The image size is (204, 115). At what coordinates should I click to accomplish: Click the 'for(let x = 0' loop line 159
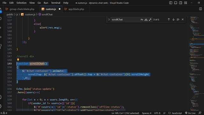[50, 100]
